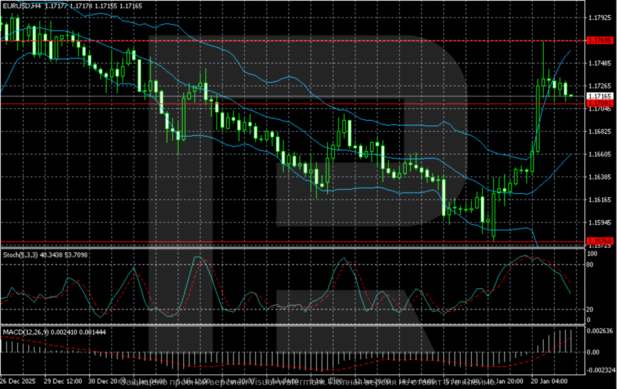This screenshot has width=617, height=389.
Task: Select the upper red resistance line
Action: (x=289, y=40)
